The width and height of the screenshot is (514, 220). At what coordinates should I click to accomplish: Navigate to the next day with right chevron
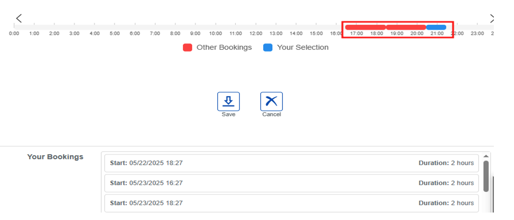pyautogui.click(x=492, y=18)
